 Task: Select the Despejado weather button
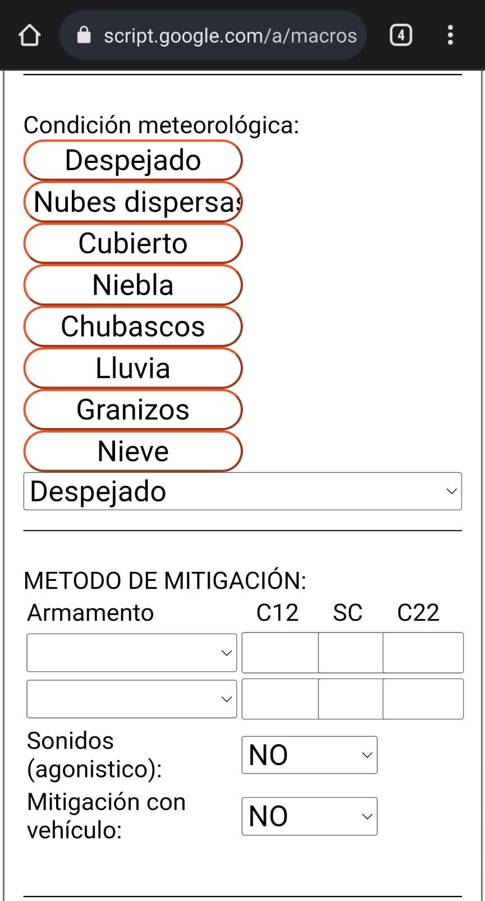(133, 160)
